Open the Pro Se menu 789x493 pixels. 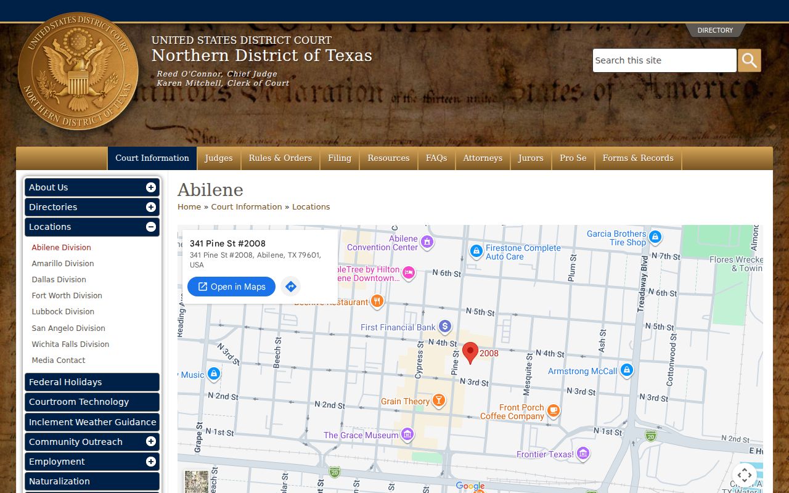573,158
